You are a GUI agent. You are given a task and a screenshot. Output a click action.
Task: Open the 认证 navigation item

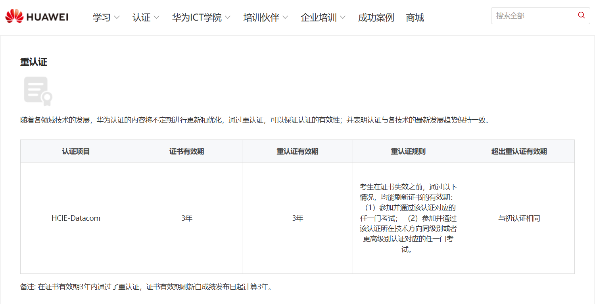(141, 17)
